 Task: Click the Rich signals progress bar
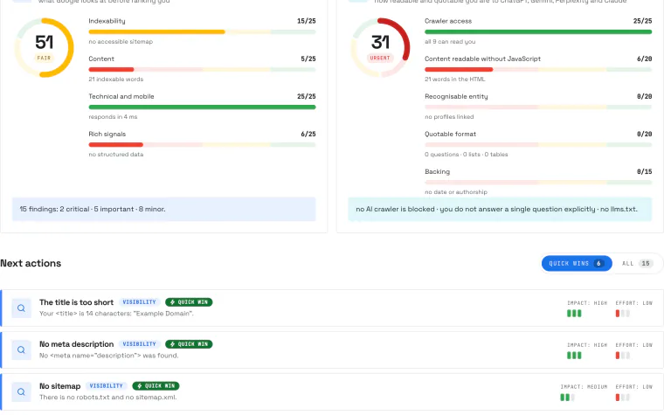point(202,145)
